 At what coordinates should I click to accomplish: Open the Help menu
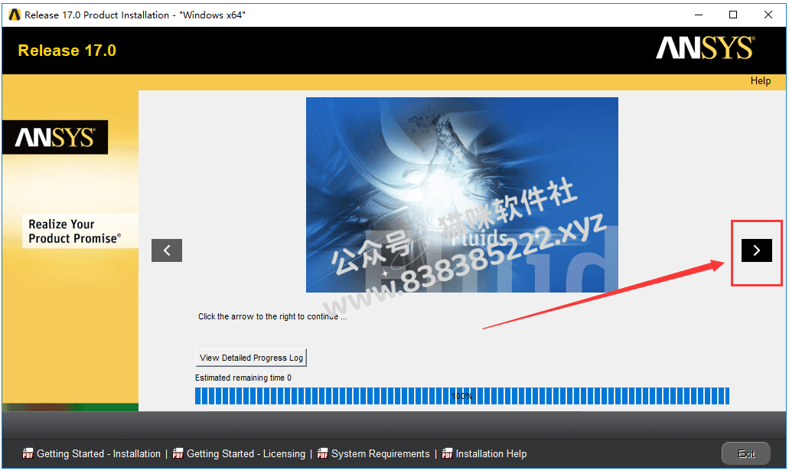click(x=761, y=81)
